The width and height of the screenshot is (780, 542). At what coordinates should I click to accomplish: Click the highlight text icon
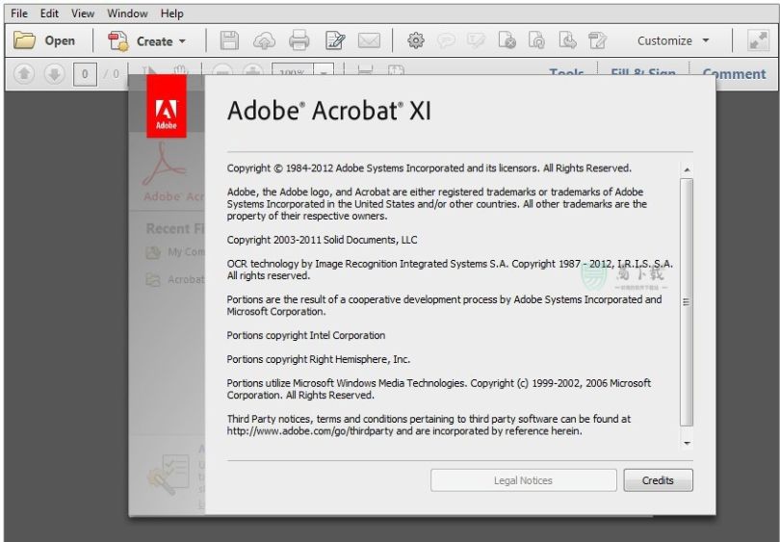pyautogui.click(x=476, y=40)
